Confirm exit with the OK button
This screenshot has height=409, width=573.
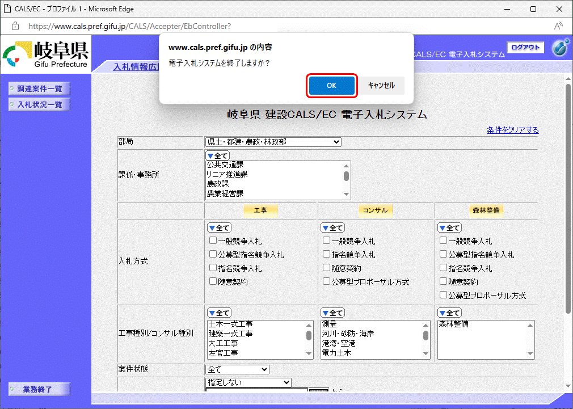[331, 86]
